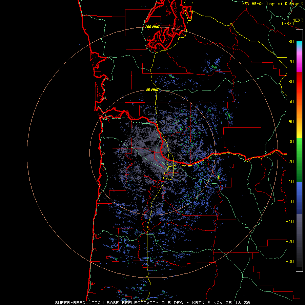Click the 50 value on dBZ scale
305x305 pixels.
(291, 102)
